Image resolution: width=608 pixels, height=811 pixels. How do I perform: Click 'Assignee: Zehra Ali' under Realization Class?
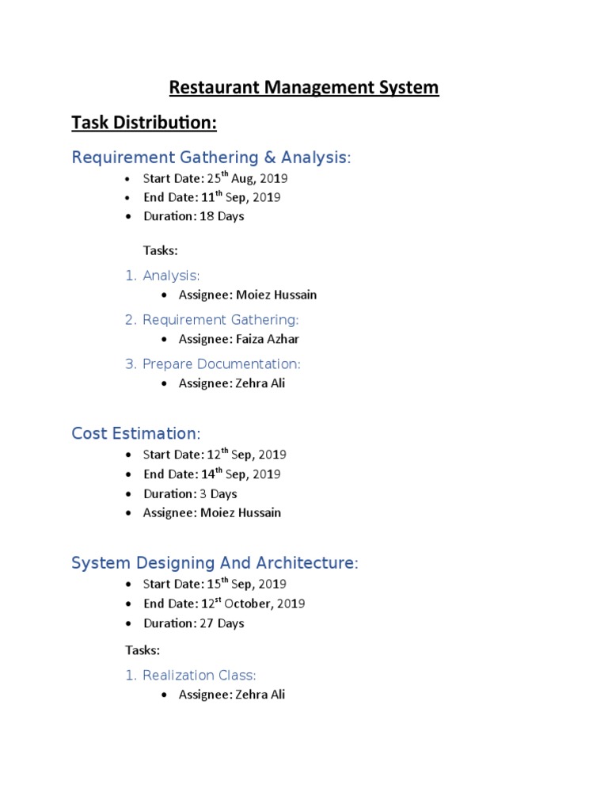click(x=232, y=695)
